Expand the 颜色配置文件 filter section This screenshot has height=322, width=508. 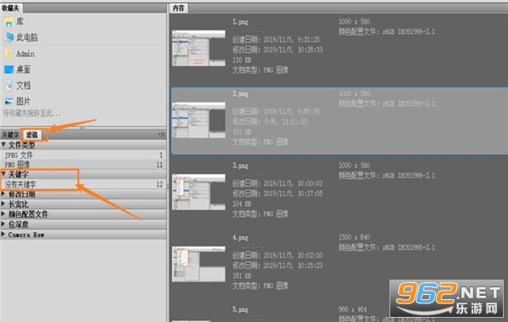coord(3,214)
